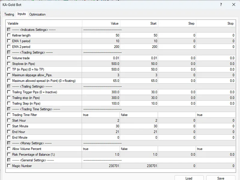Open the Allow Volume Percent value dropdown
The image size is (240, 180).
[x=101, y=149]
